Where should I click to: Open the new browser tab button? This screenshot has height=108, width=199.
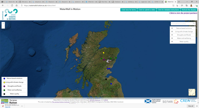(179, 1)
